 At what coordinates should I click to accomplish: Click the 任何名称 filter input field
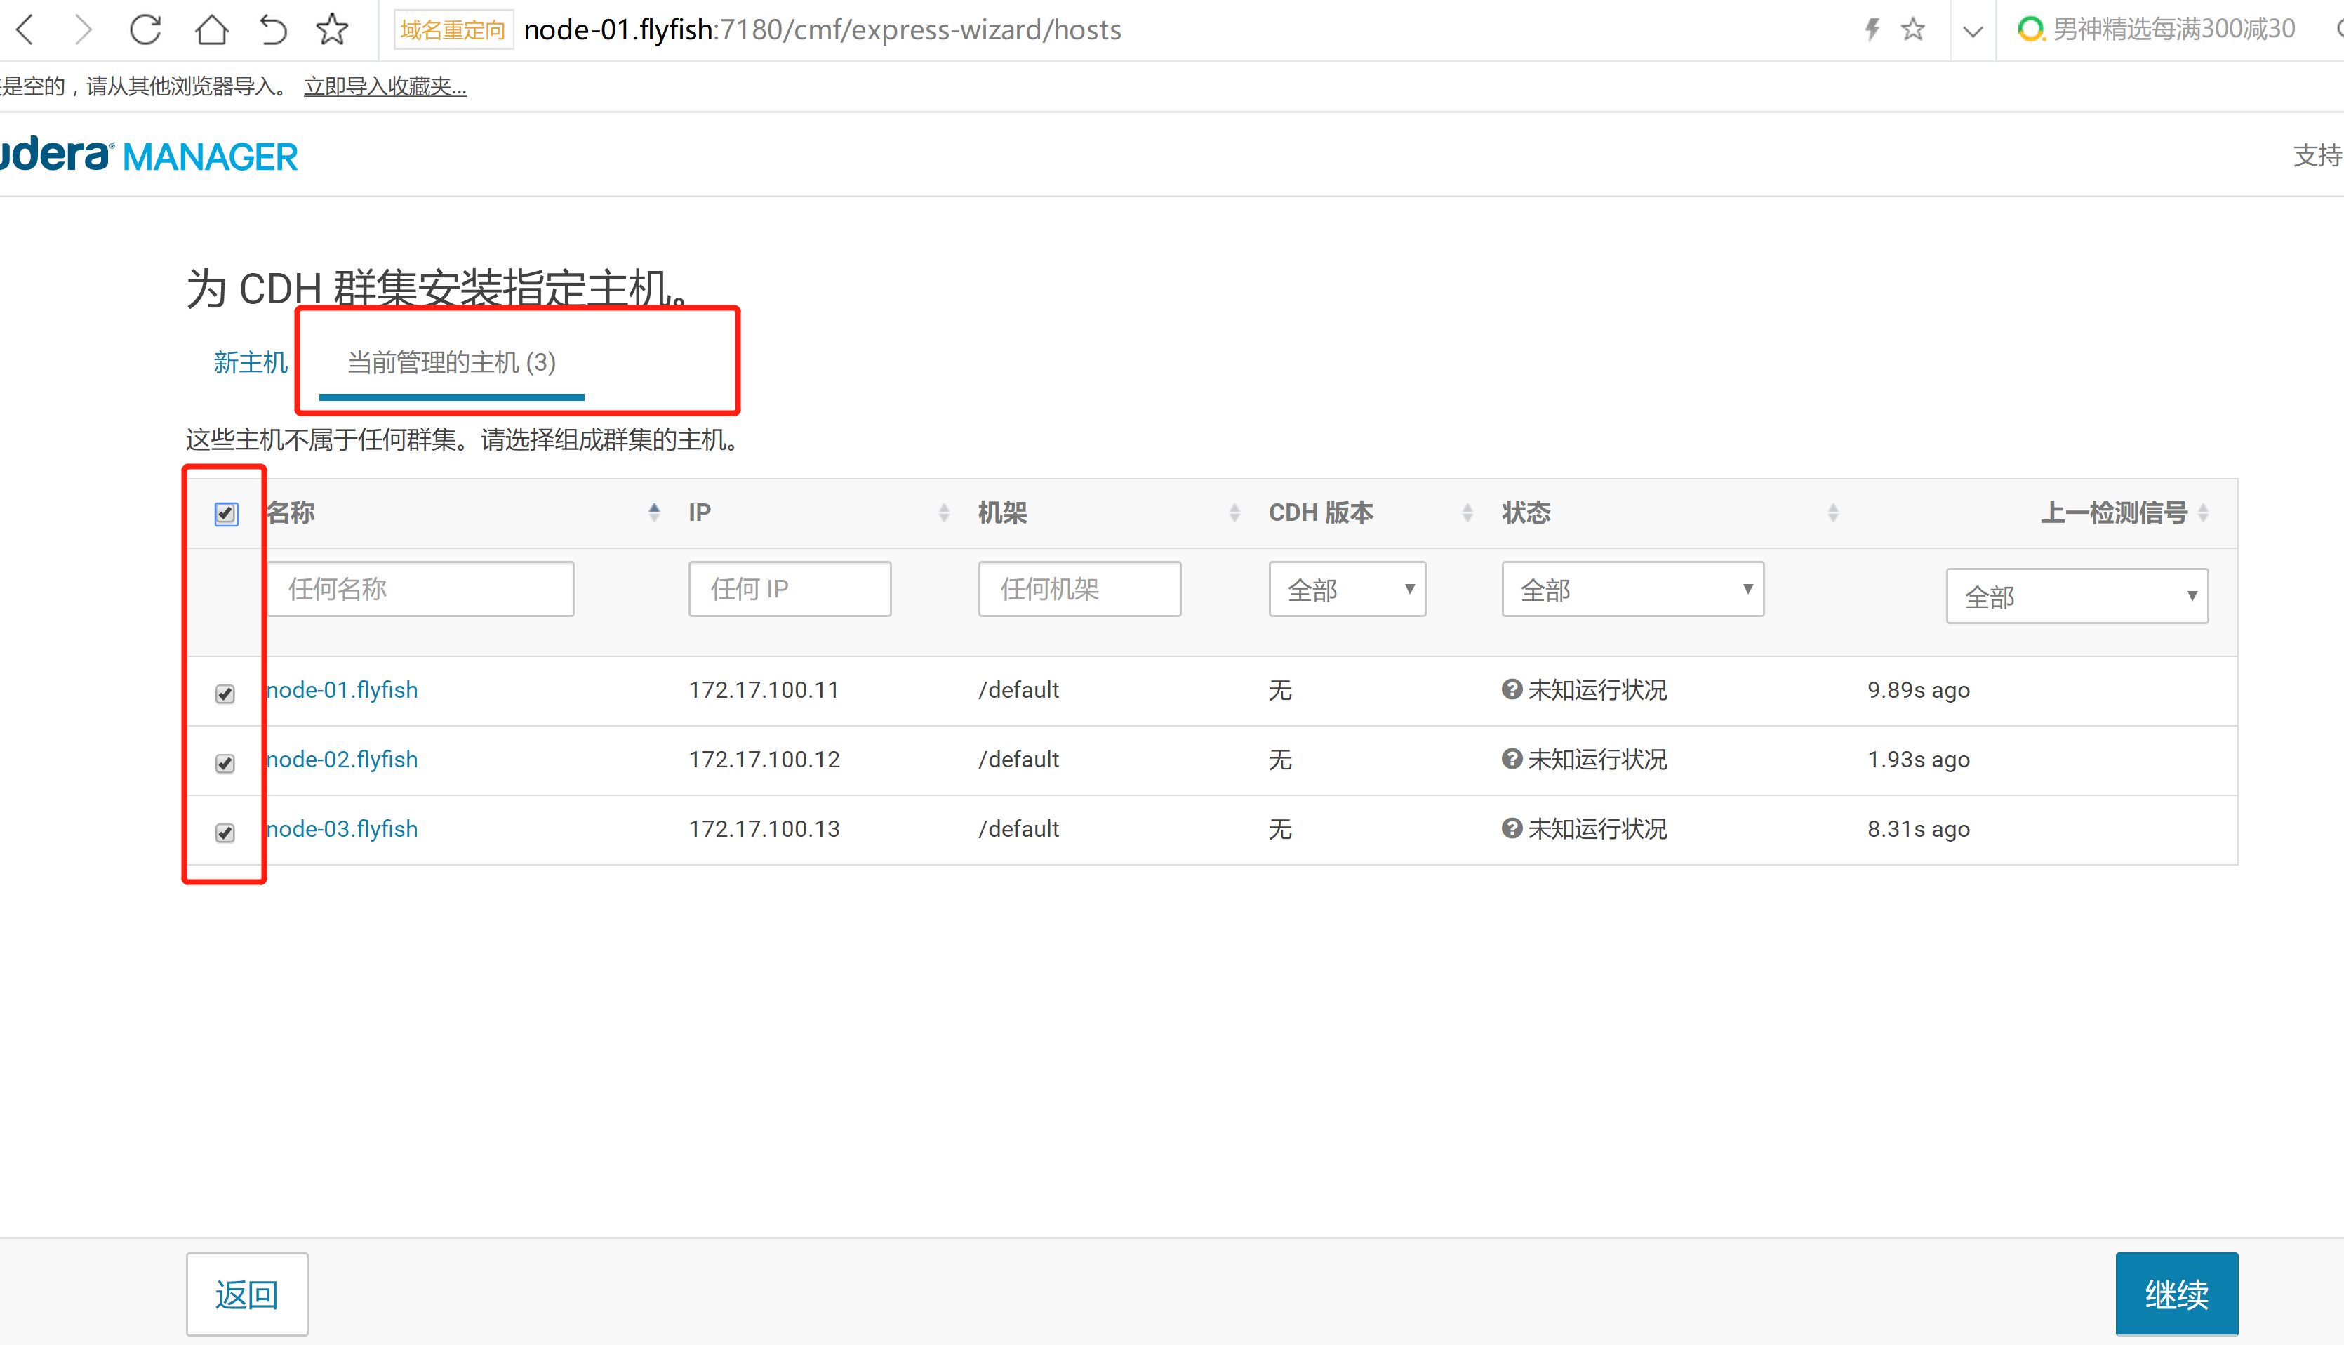pos(420,590)
